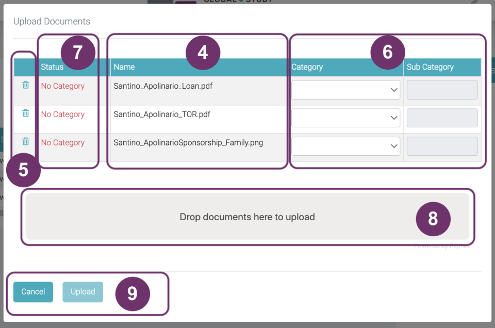Click the Status column header

[x=52, y=67]
